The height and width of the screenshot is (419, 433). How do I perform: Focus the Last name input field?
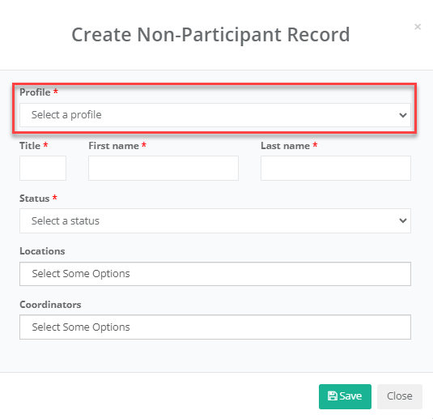pos(336,168)
